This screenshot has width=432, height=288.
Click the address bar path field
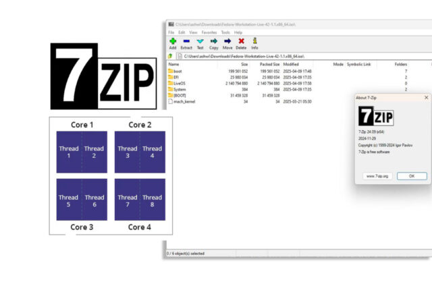pyautogui.click(x=304, y=56)
